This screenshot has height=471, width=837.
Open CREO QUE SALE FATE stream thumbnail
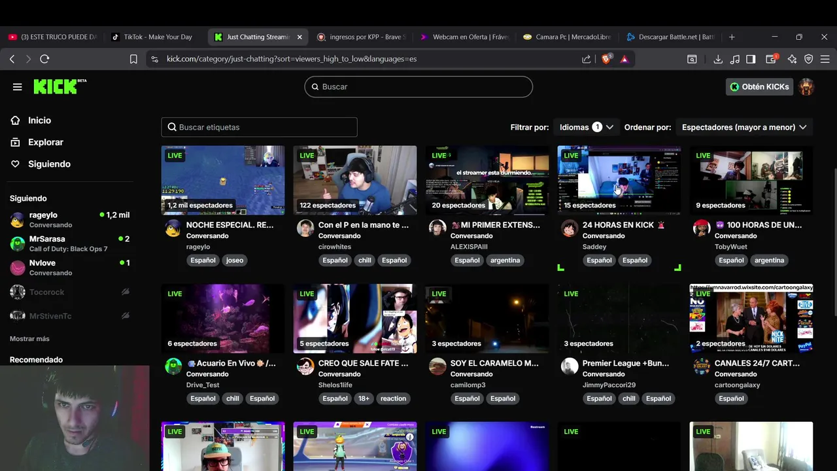point(355,318)
